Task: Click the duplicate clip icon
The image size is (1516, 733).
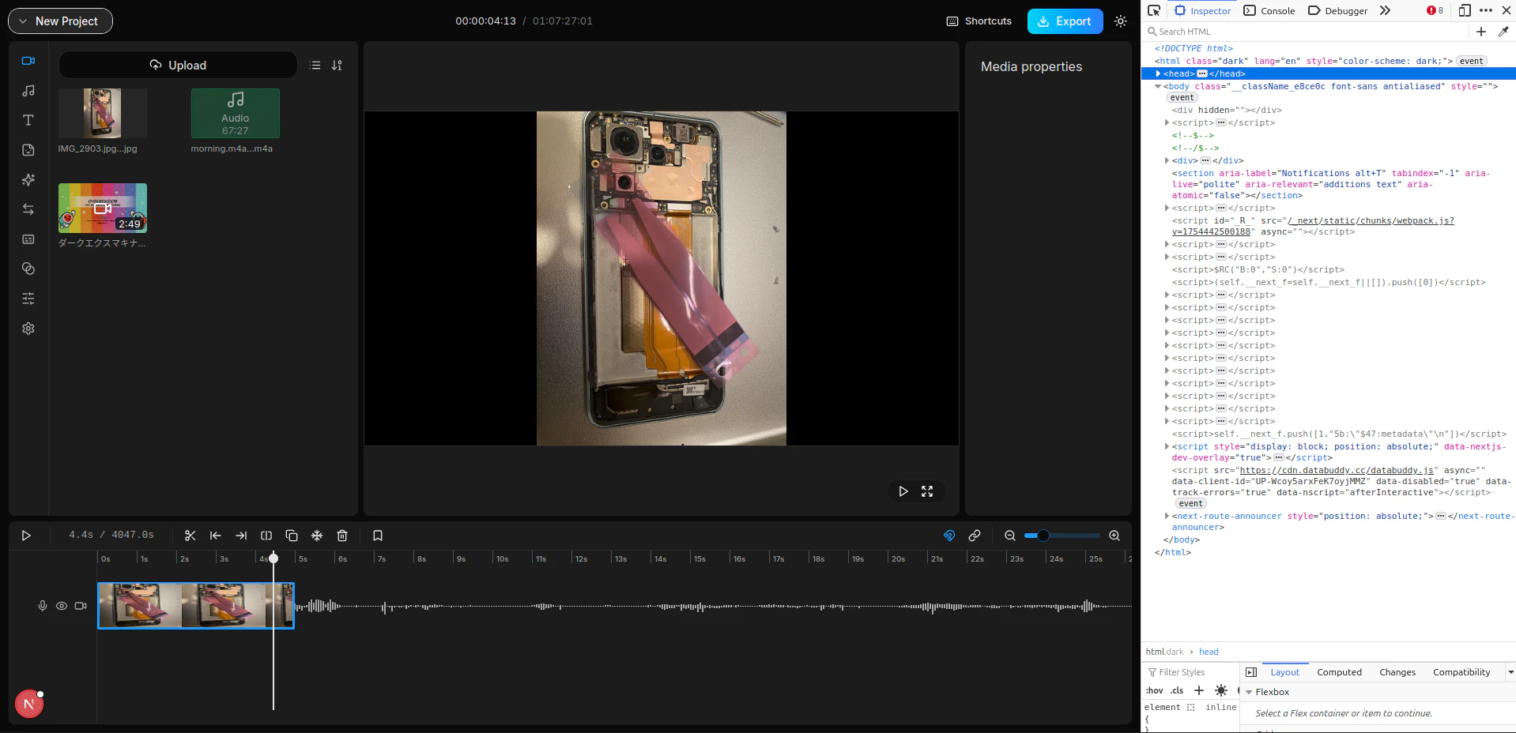Action: click(x=292, y=536)
